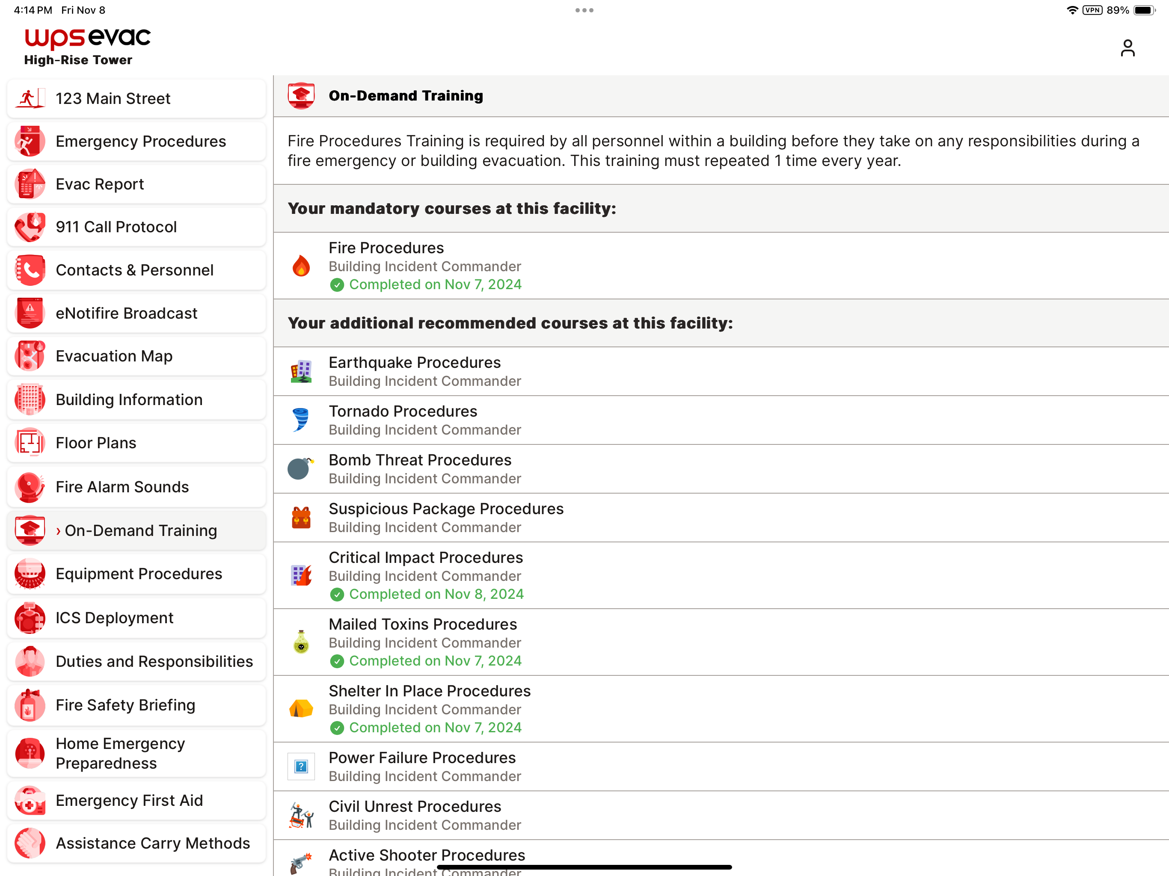Tap the Floor Plans icon
The width and height of the screenshot is (1169, 876).
(30, 443)
